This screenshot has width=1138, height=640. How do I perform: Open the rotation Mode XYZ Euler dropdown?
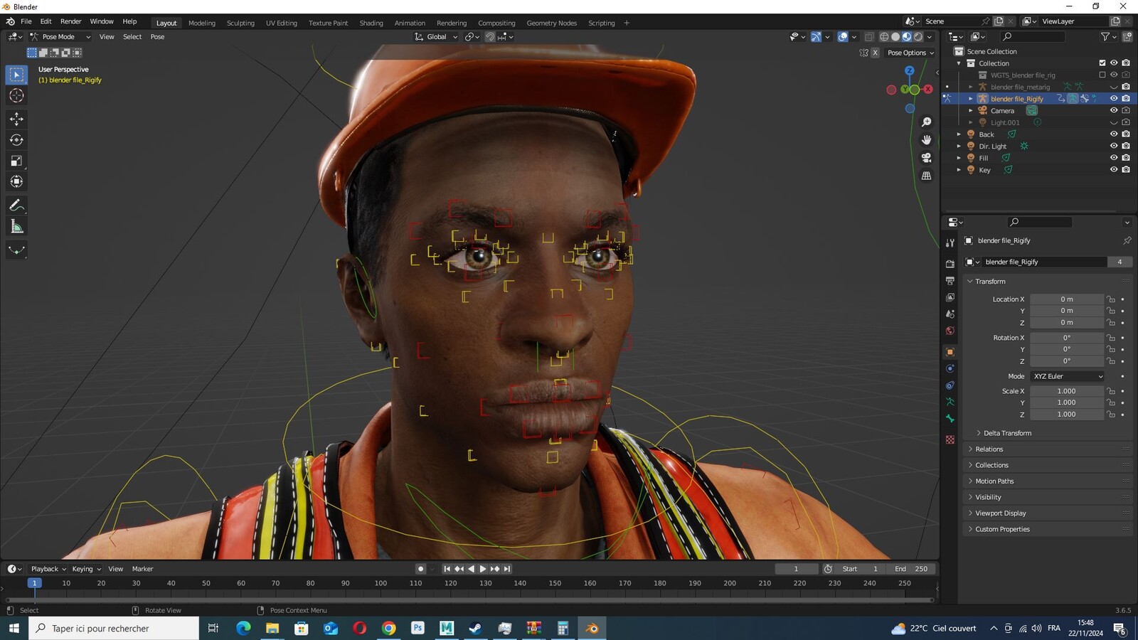click(x=1068, y=376)
